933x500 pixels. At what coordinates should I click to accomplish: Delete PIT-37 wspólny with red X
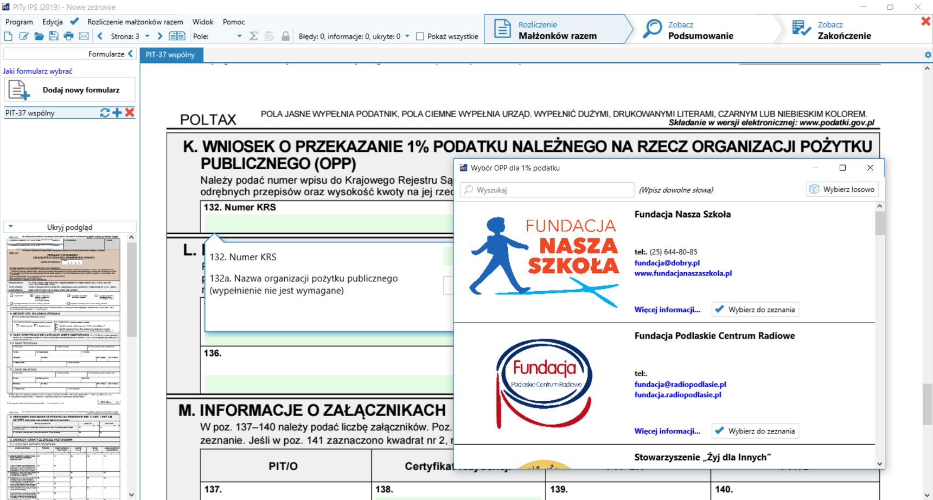(130, 112)
